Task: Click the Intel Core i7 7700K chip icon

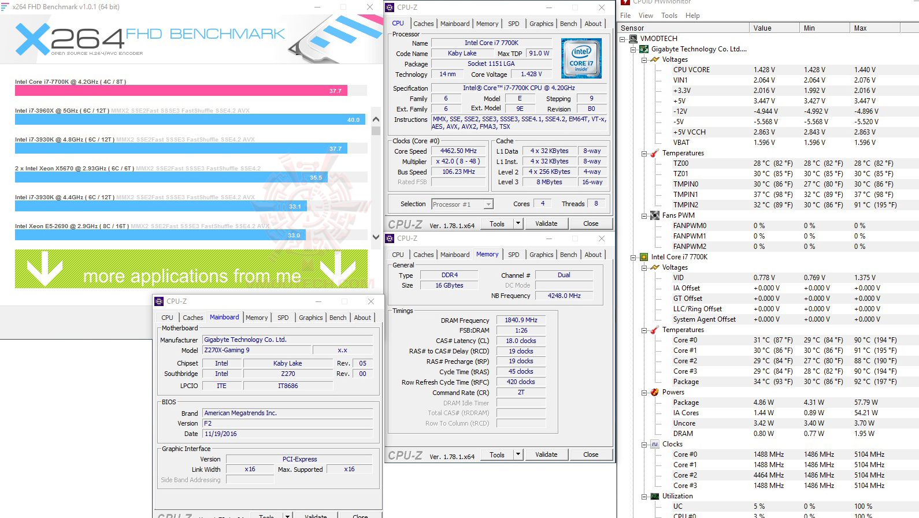Action: click(x=644, y=257)
